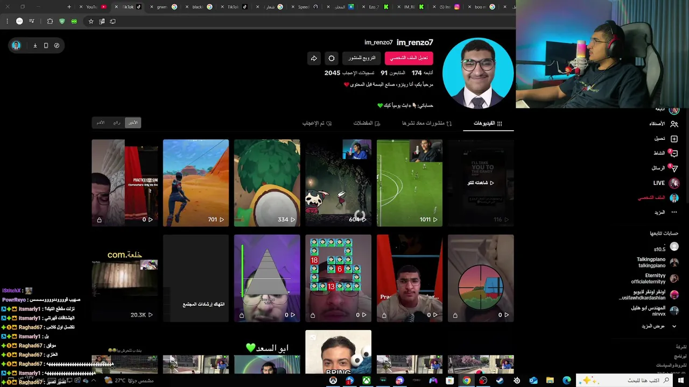689x387 pixels.
Task: Open Steam from the taskbar
Action: pyautogui.click(x=500, y=381)
